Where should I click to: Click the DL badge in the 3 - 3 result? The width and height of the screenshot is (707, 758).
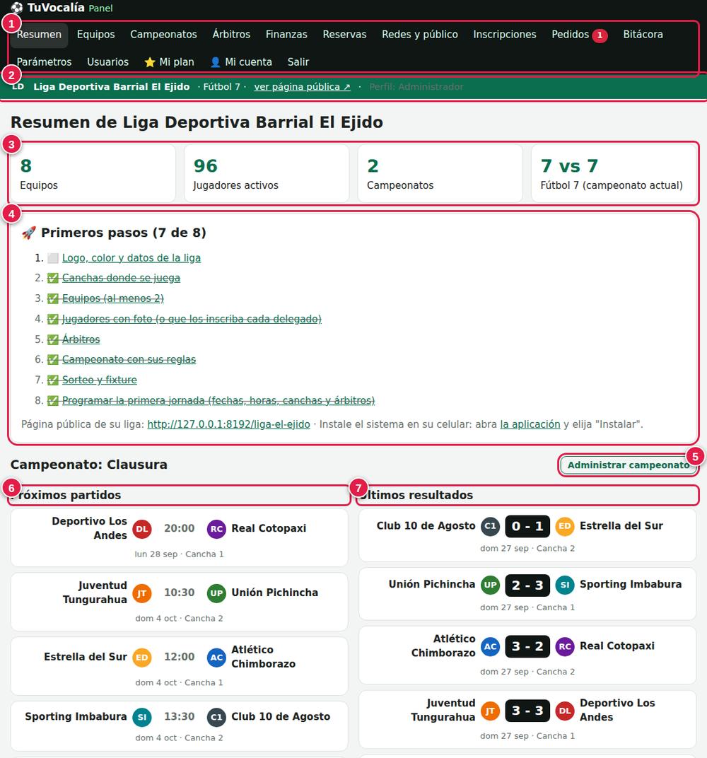click(x=565, y=711)
